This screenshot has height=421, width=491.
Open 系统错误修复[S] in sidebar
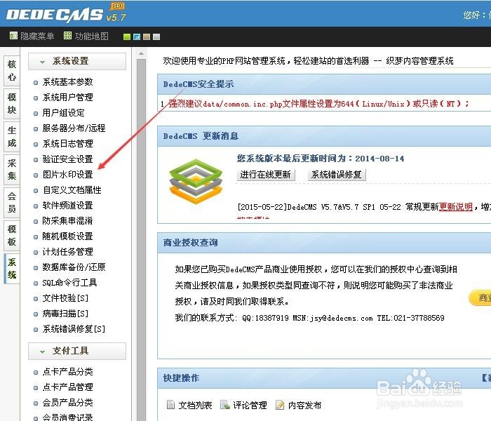point(74,329)
